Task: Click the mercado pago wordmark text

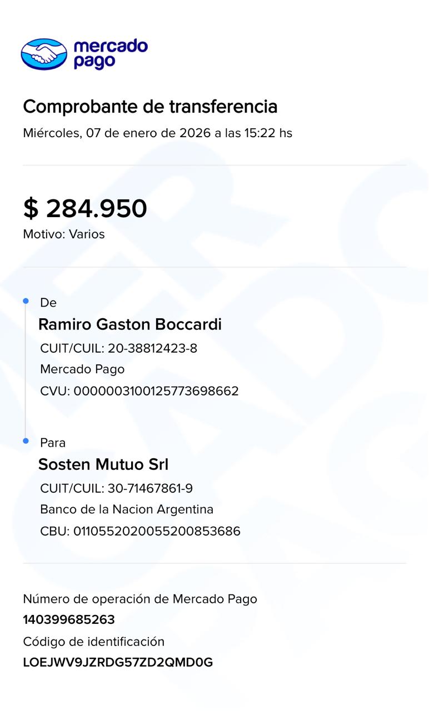Action: pos(111,54)
